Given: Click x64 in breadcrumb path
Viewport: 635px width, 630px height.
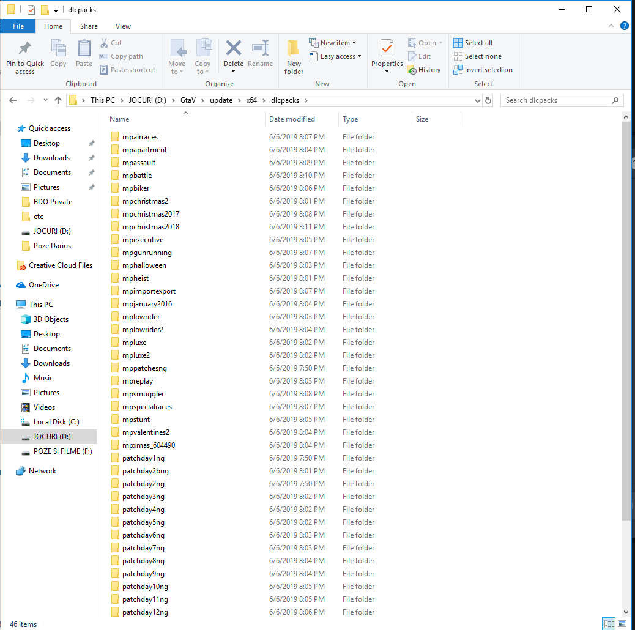Looking at the screenshot, I should click(251, 100).
